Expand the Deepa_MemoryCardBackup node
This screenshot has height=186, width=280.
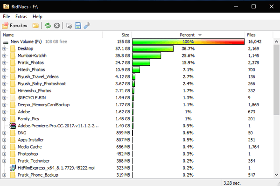coord(4,105)
